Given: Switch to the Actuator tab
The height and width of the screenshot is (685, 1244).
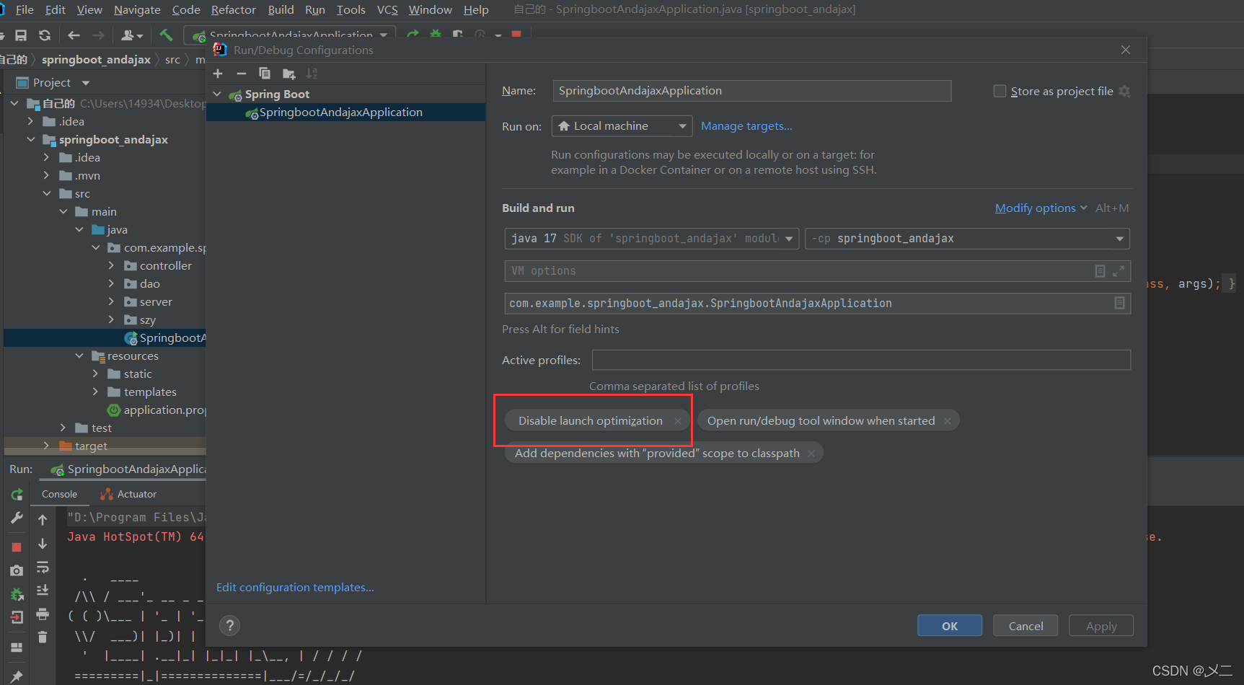Looking at the screenshot, I should pyautogui.click(x=128, y=494).
